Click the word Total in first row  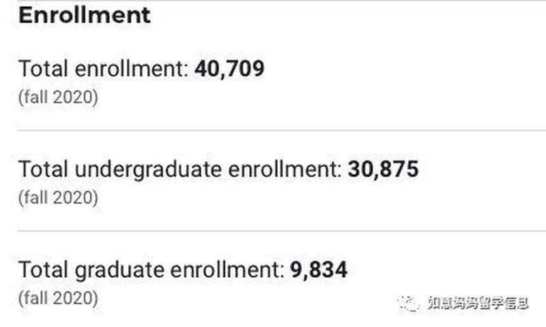43,68
